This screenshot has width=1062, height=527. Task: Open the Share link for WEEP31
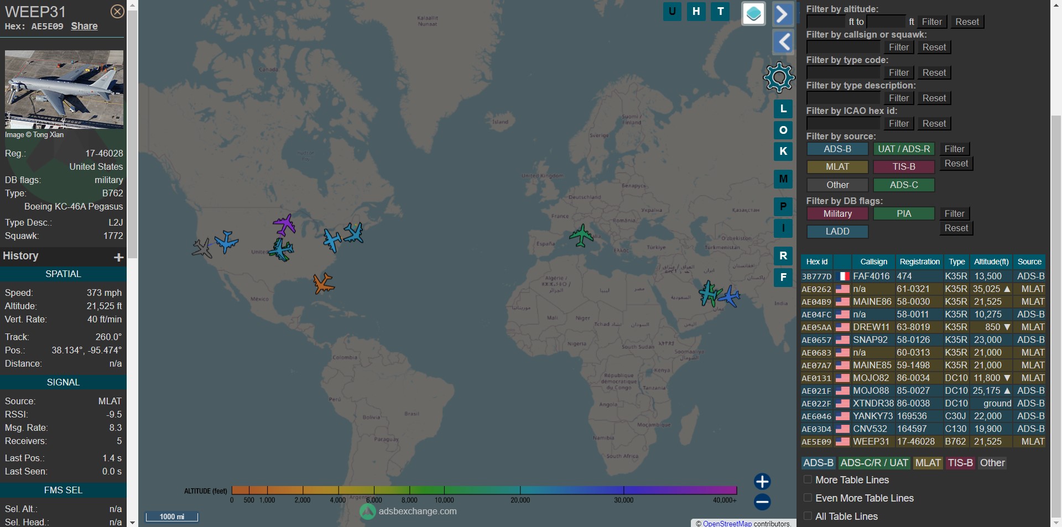[x=84, y=26]
